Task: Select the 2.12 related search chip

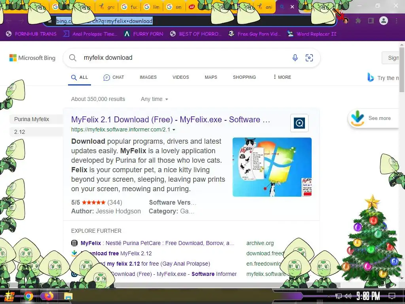Action: [x=36, y=132]
